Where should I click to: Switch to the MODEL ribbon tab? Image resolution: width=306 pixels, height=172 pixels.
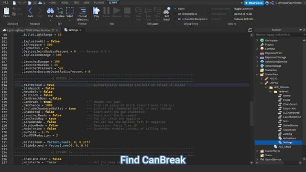(65, 3)
